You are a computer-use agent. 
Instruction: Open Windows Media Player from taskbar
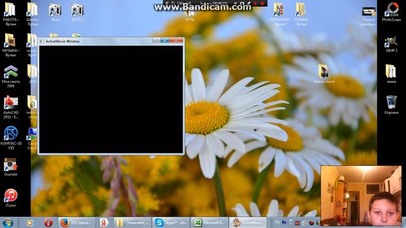coord(30,222)
